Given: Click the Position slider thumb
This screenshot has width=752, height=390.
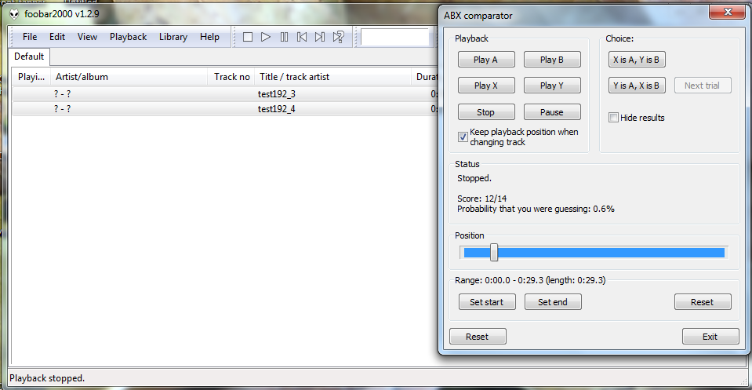Looking at the screenshot, I should 494,253.
